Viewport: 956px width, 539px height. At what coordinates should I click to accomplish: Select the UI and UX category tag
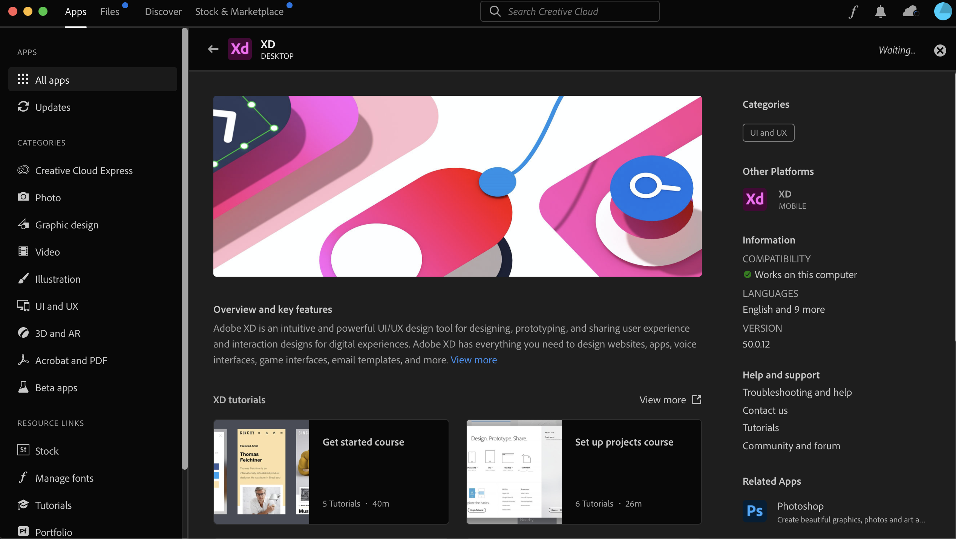768,132
